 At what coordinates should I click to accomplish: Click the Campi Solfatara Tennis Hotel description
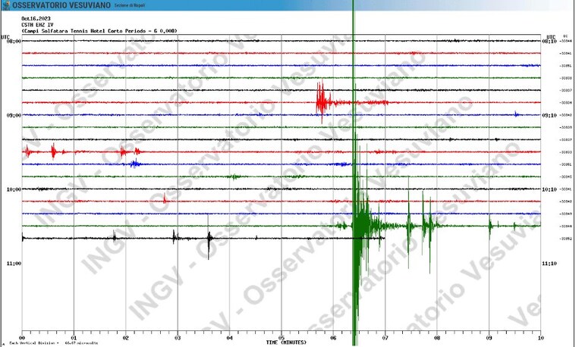(99, 31)
